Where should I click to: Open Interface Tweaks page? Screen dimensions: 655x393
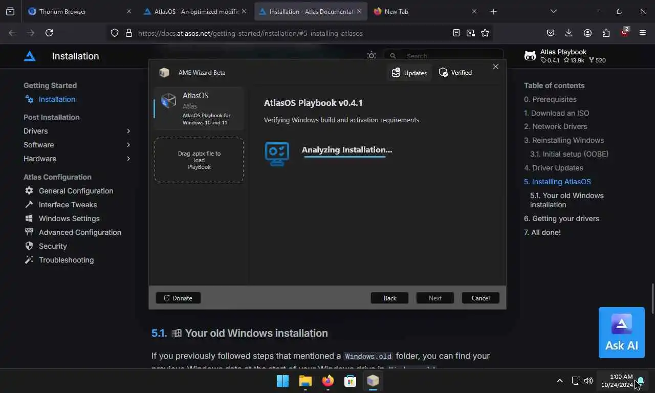[68, 205]
